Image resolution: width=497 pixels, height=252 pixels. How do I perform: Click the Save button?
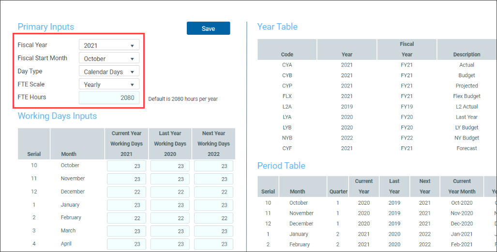coord(208,28)
